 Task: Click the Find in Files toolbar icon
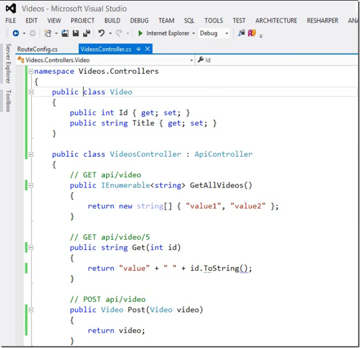[241, 33]
